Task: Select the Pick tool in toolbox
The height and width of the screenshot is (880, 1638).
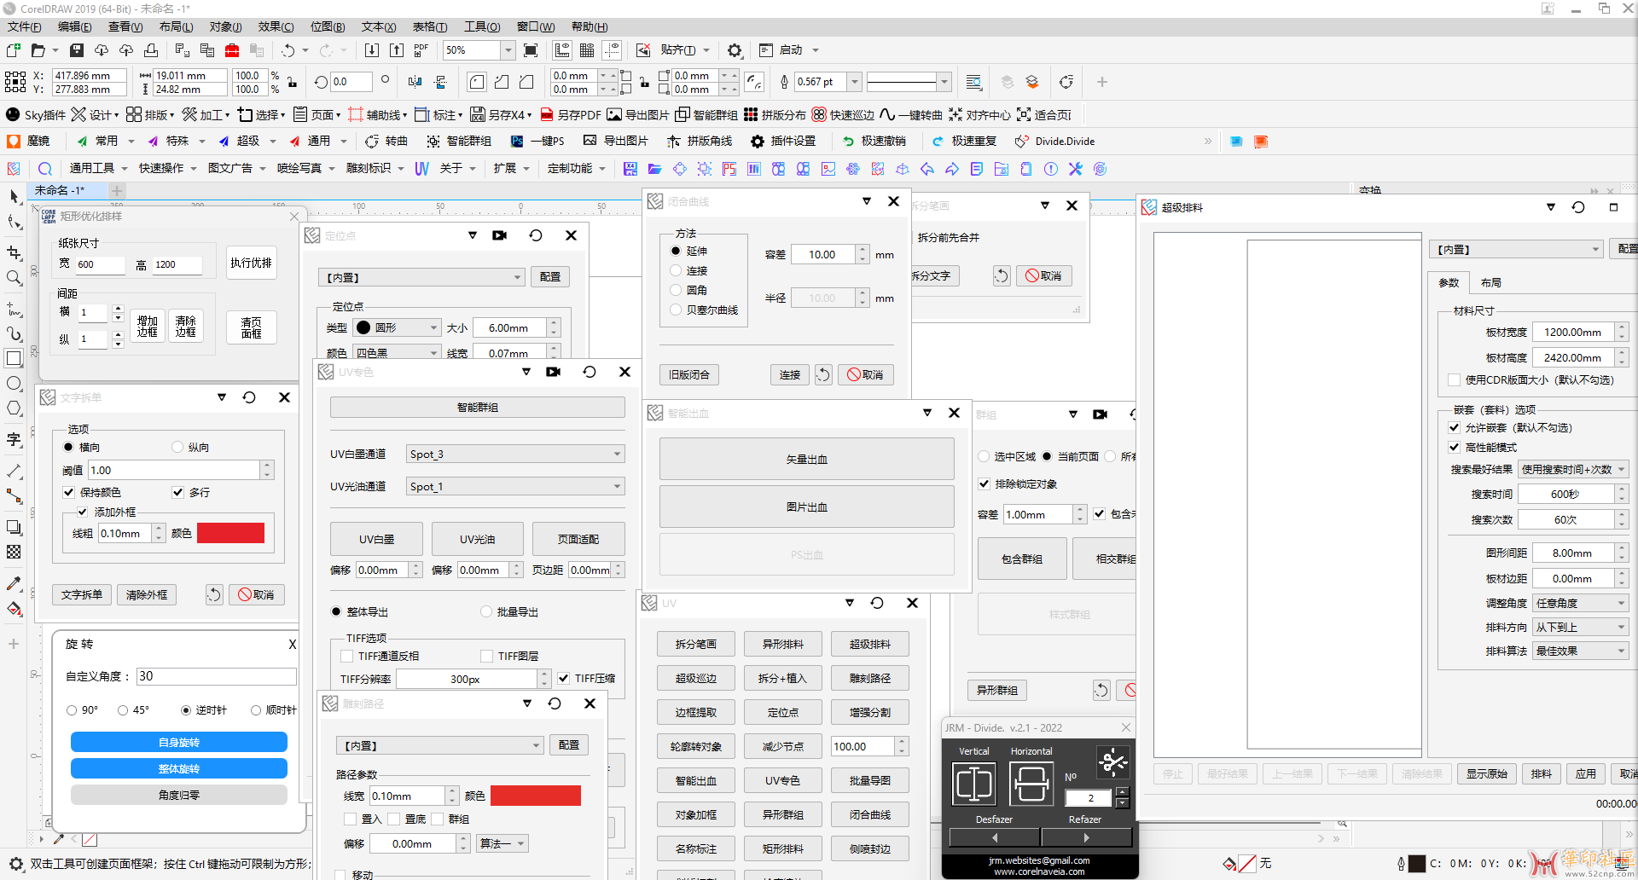Action: [14, 197]
